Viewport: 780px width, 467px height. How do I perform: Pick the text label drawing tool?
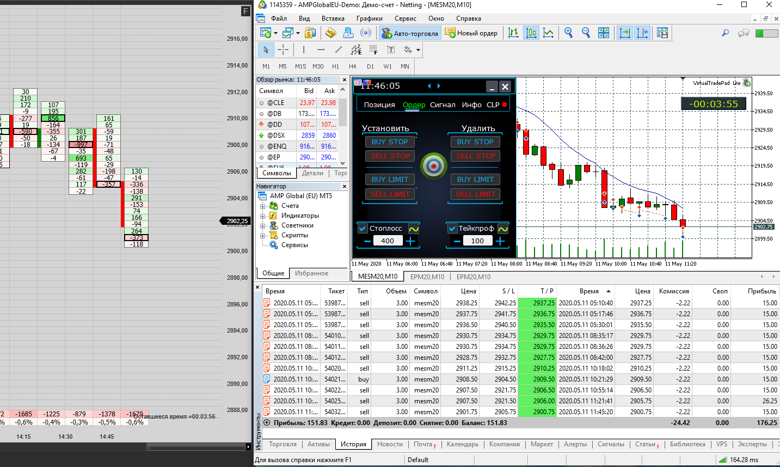(391, 50)
